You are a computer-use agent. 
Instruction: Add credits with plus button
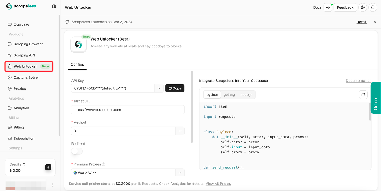tap(48, 167)
